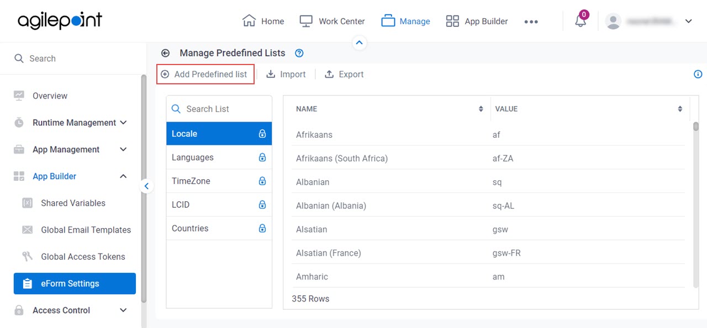
Task: Click the user avatar icon
Action: click(x=613, y=21)
